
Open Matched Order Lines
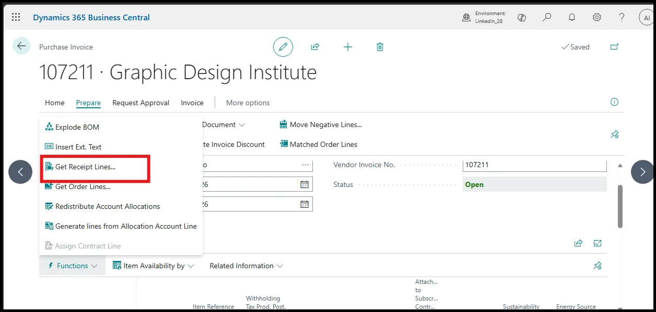[319, 144]
